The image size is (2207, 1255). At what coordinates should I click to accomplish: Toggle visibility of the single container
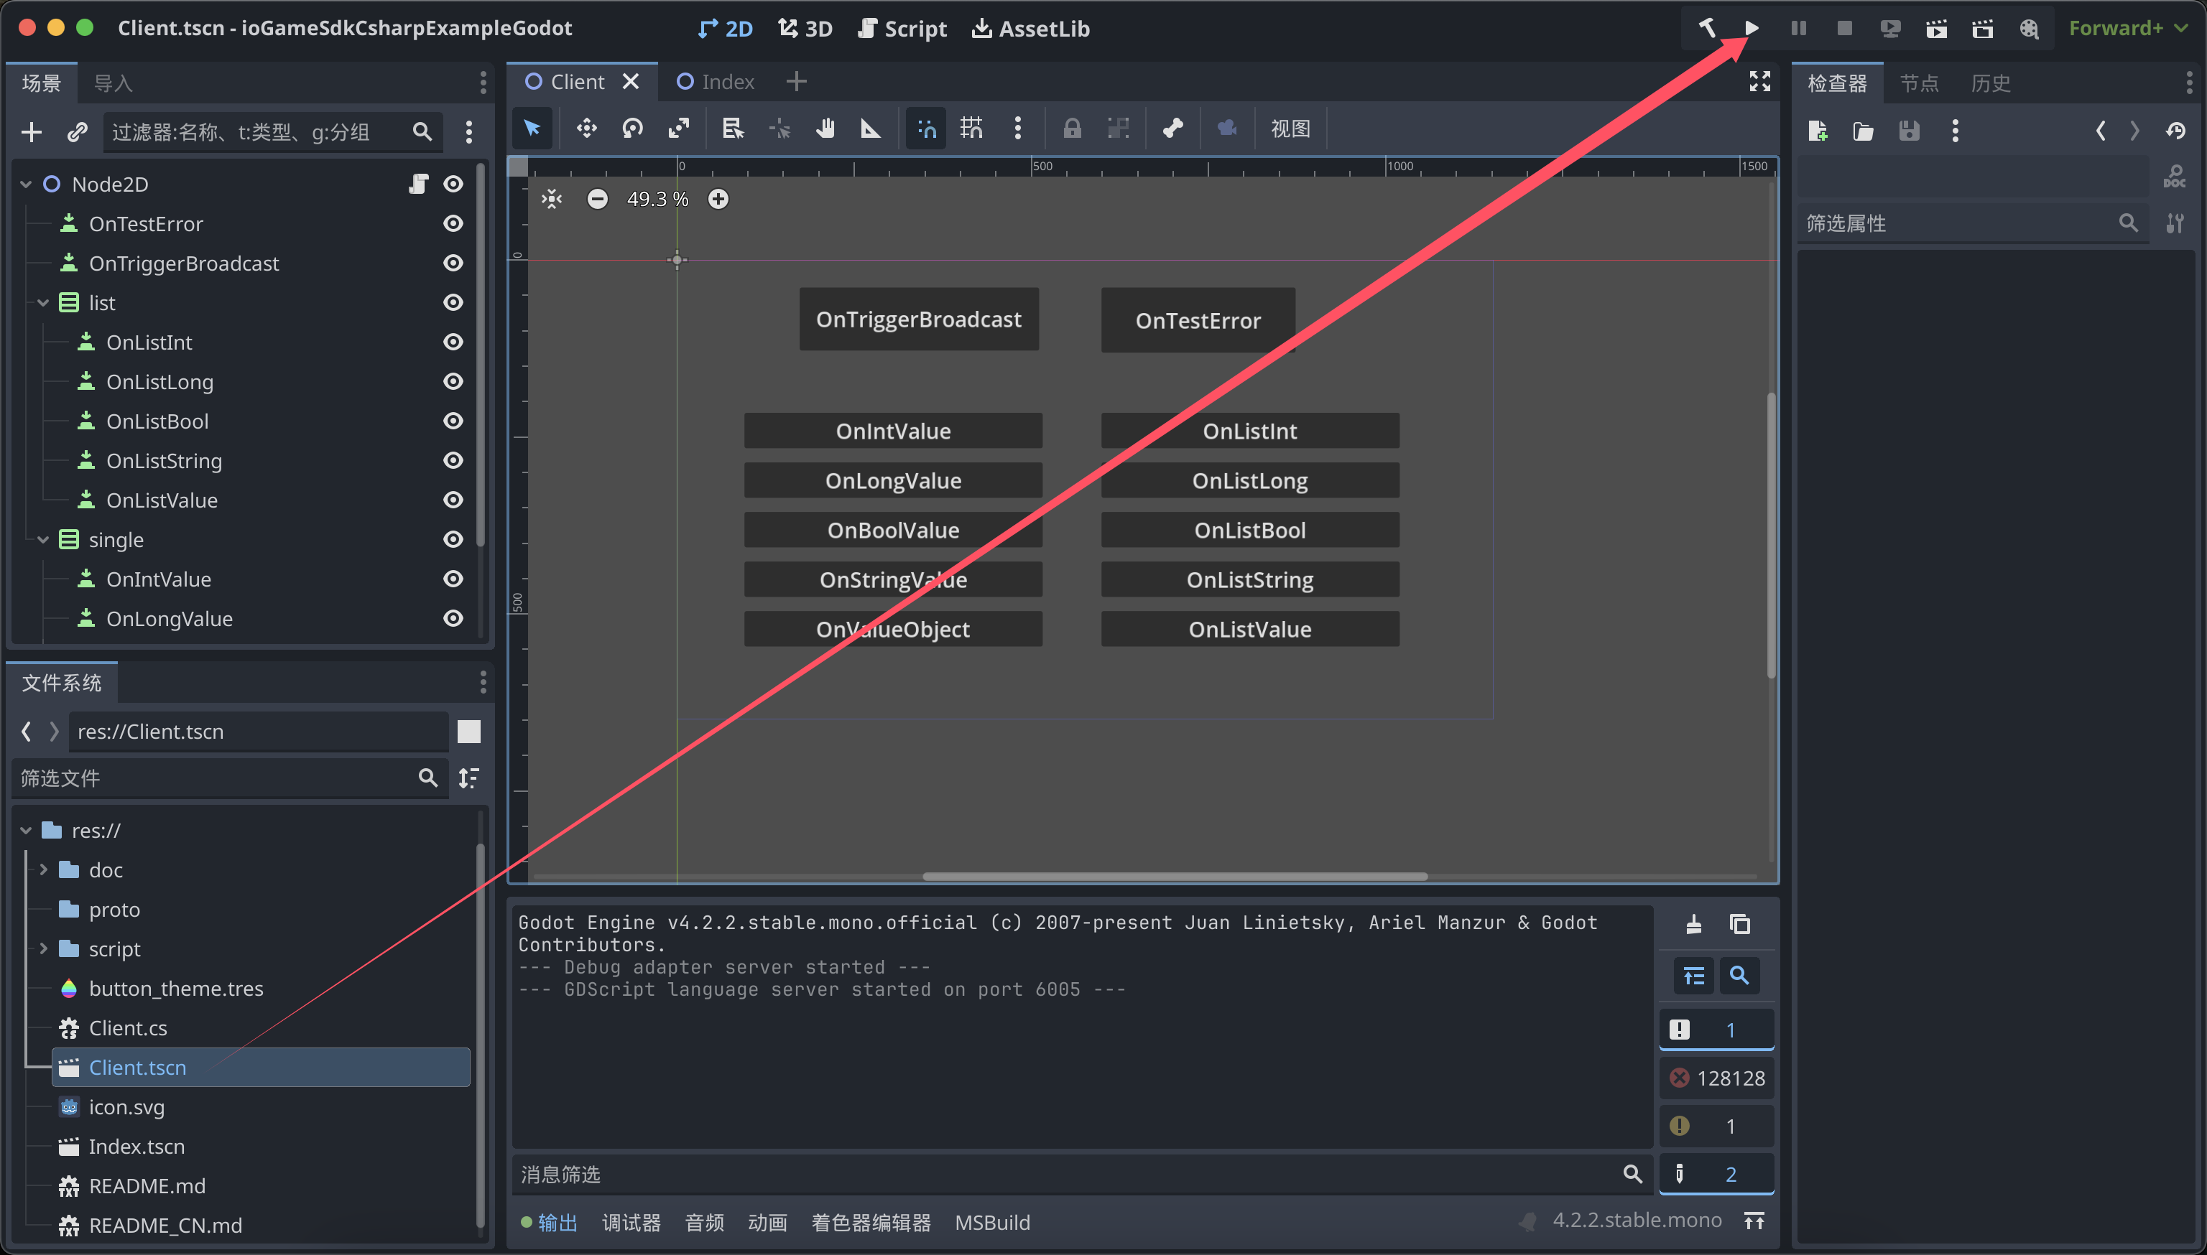(x=453, y=540)
